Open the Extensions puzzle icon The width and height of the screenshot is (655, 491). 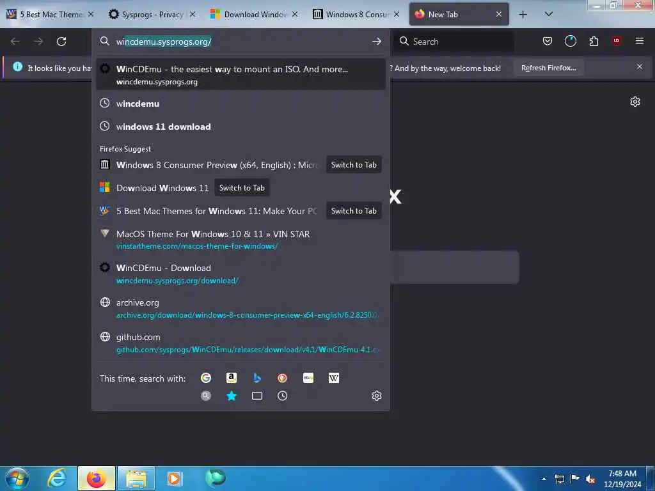[x=594, y=41]
